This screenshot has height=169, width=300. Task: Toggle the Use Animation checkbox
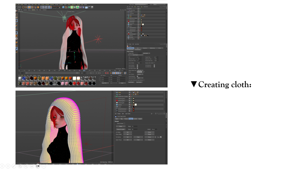[137, 65]
